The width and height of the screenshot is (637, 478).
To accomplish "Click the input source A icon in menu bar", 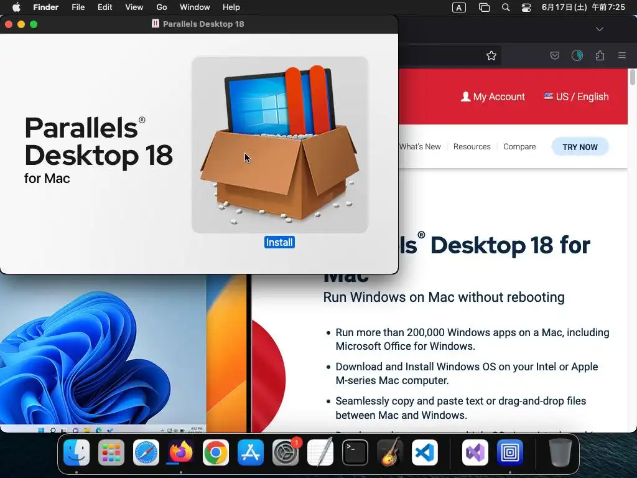I will click(458, 7).
